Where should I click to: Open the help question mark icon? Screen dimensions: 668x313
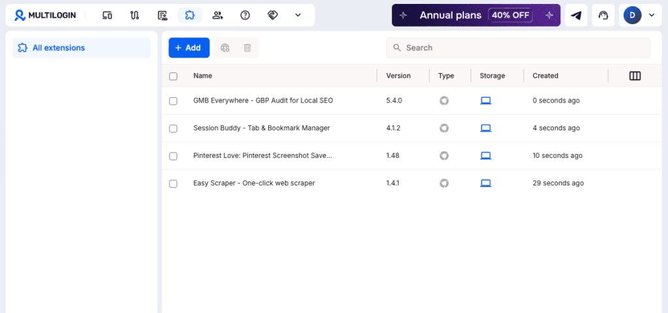click(245, 16)
